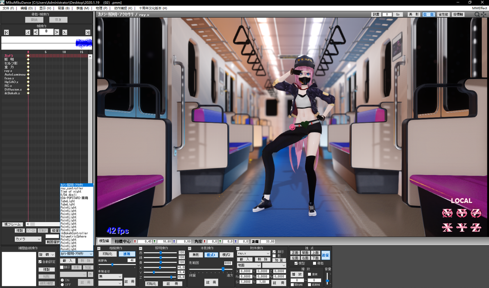Toggle accessory 顯示 display checkbox
Screen dimensions: 489x288
point(274,252)
